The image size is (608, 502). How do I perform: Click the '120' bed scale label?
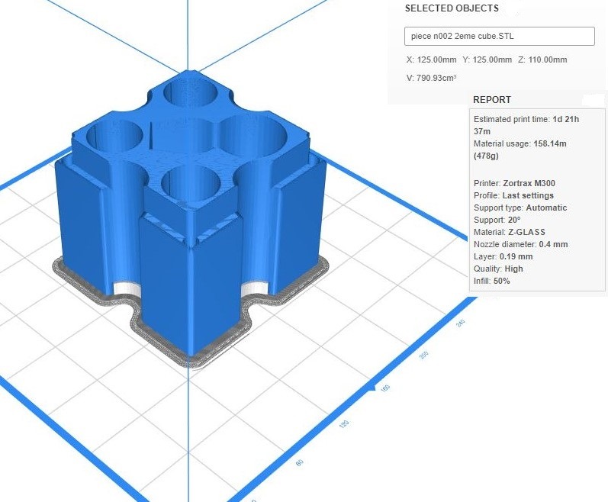343,423
